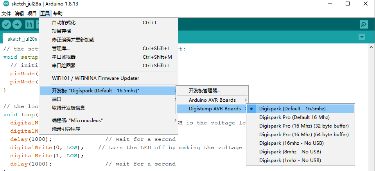This screenshot has width=375, height=171.
Task: Click the Verify checkmark toolbar icon
Action: 7,24
